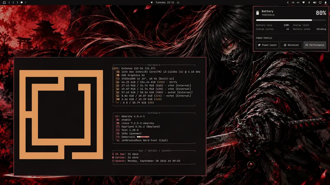Click the icon left of the clock

tap(152, 2)
